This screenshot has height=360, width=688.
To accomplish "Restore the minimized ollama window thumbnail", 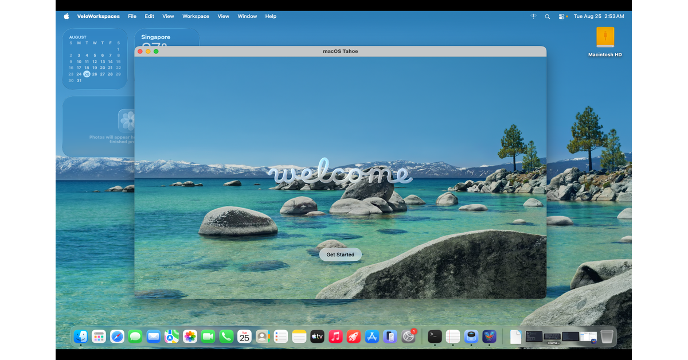I will point(552,337).
